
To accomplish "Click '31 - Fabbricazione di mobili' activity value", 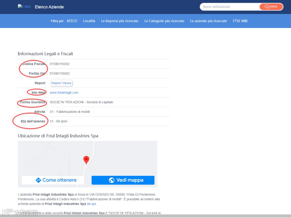I will [x=70, y=112].
